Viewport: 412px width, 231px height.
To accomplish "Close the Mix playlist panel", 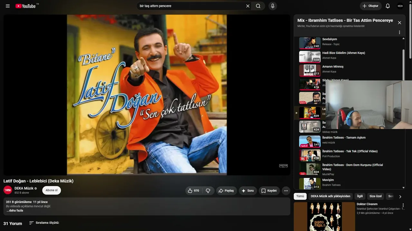I will click(399, 23).
